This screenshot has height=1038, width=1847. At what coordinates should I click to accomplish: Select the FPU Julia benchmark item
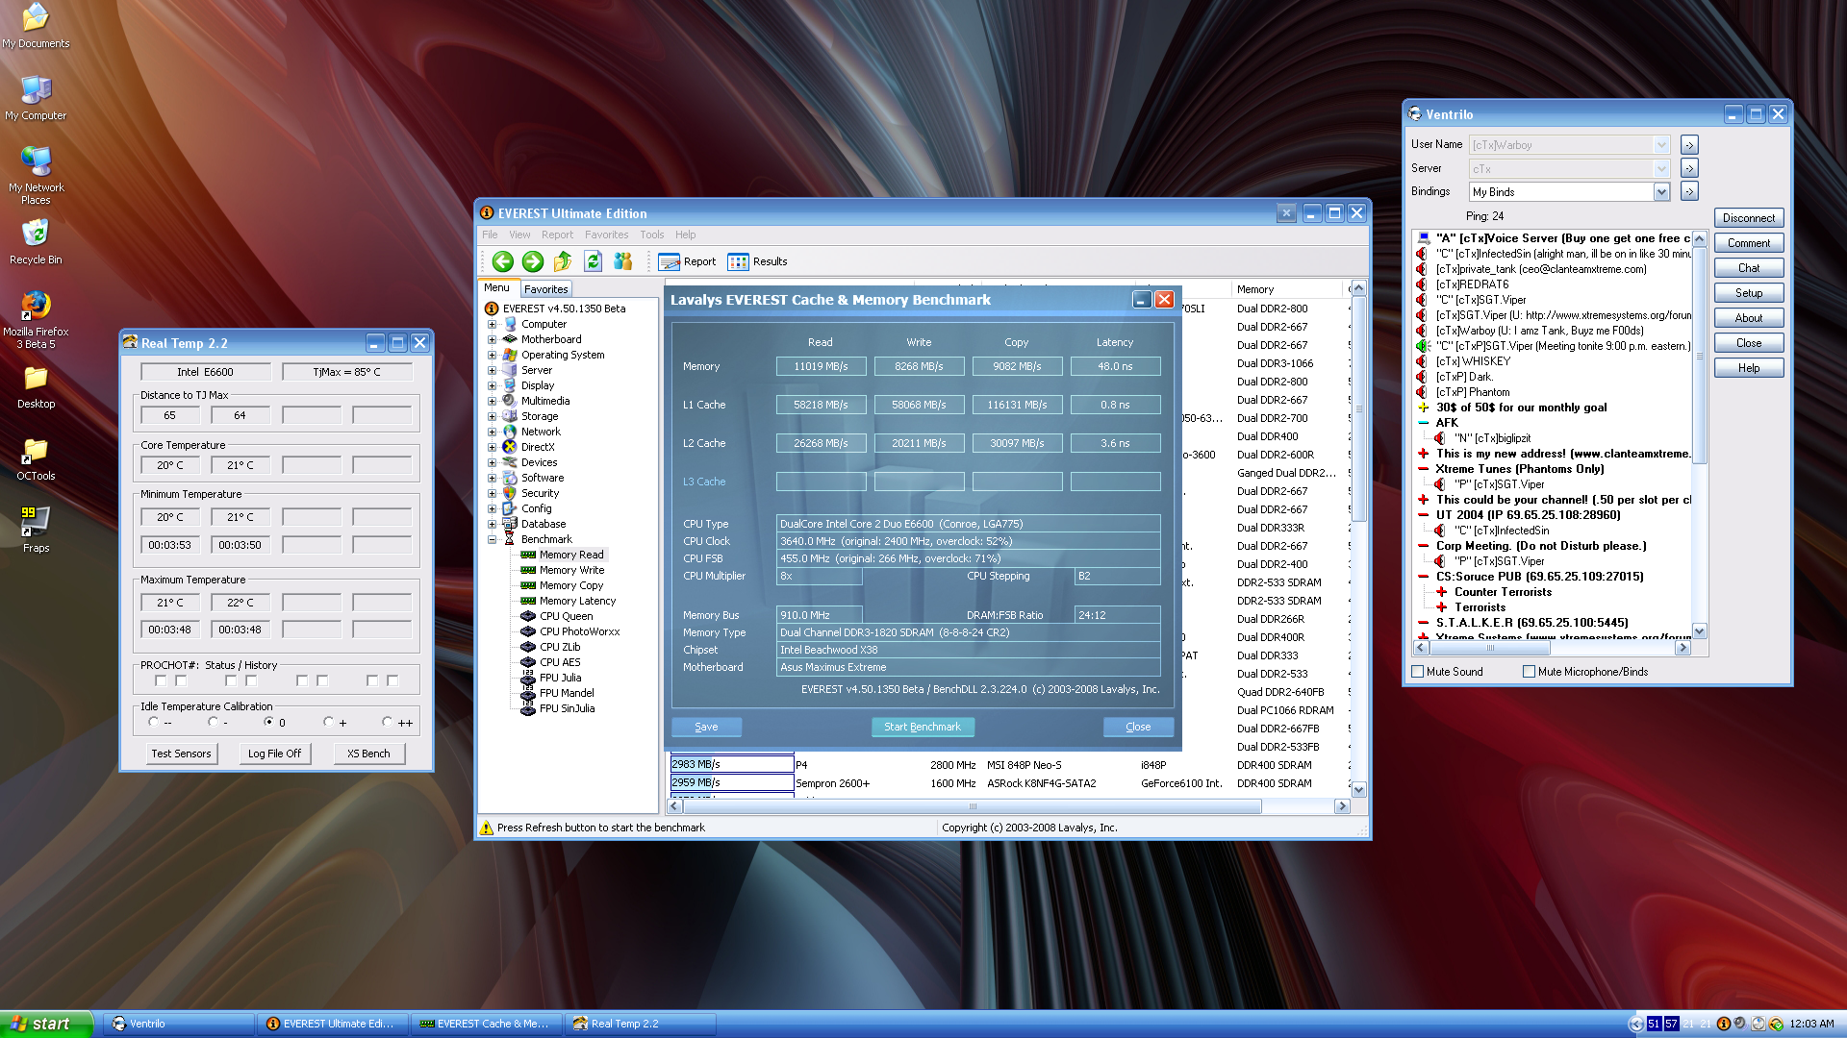[x=560, y=678]
